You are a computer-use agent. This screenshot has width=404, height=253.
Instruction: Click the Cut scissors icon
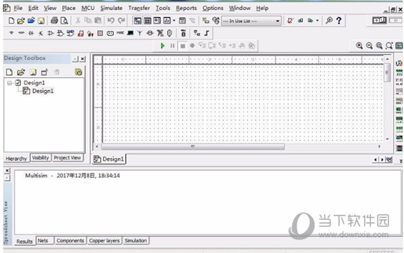(78, 20)
